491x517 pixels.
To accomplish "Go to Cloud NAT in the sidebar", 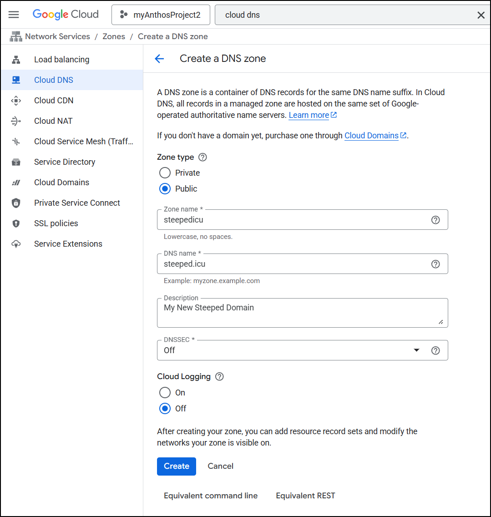I will coord(53,121).
